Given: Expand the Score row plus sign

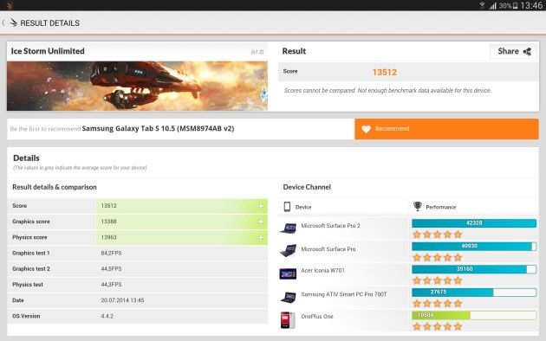Looking at the screenshot, I should (x=261, y=206).
